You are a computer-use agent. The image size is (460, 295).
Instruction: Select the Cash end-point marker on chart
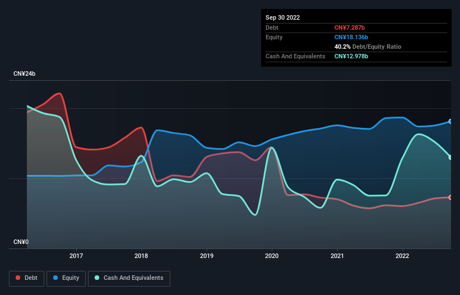[x=450, y=158]
